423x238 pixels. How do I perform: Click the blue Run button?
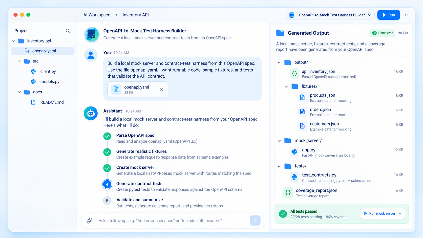(x=389, y=15)
